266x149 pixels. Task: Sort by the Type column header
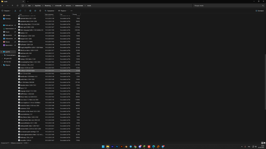(x=66, y=14)
